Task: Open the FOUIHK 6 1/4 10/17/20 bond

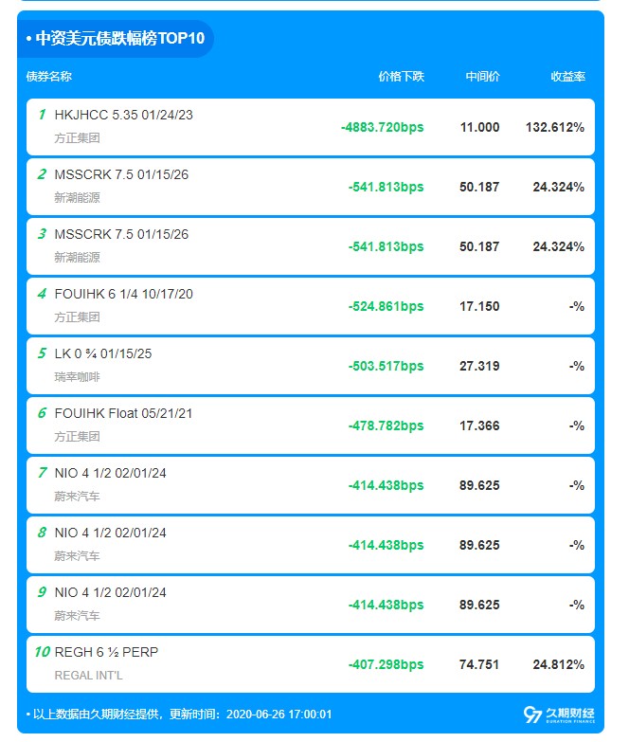Action: point(124,294)
